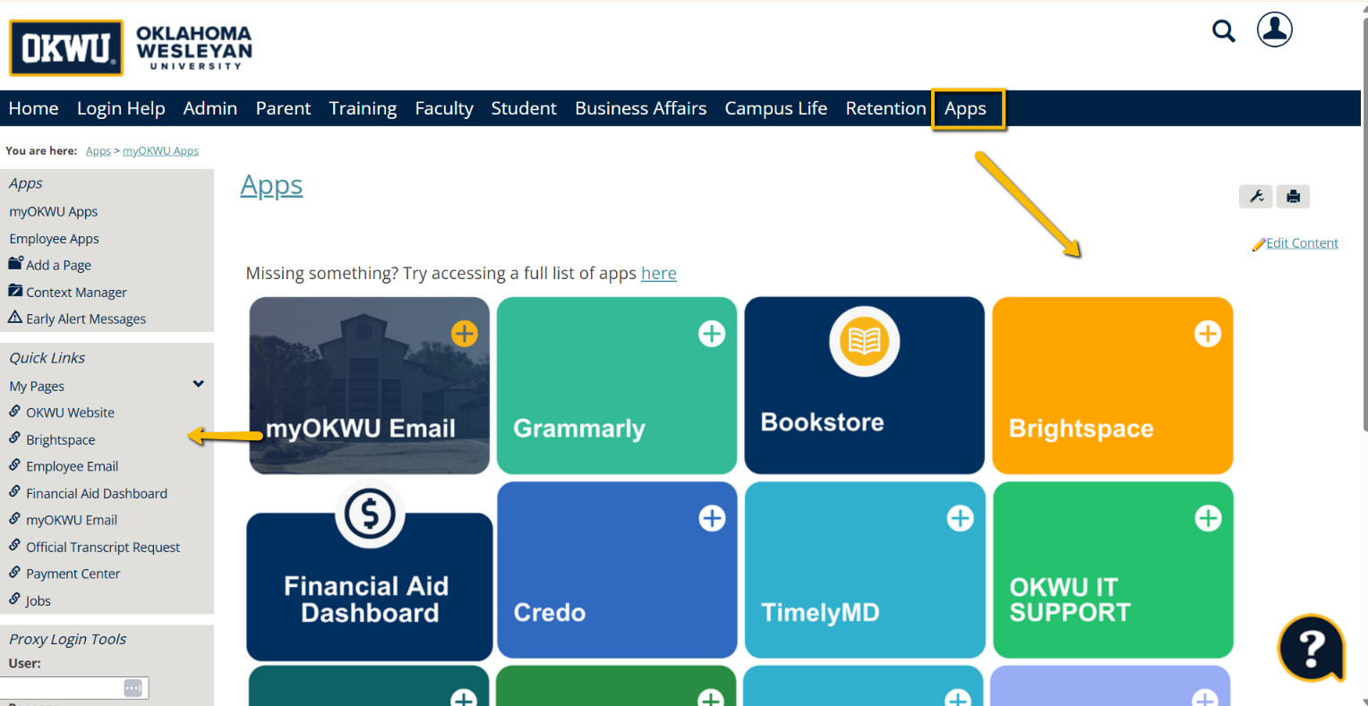Click the My Pages sidebar label
Viewport: 1368px width, 706px height.
tap(37, 386)
